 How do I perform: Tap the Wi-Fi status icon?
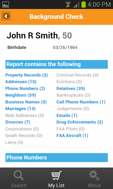(68, 5)
